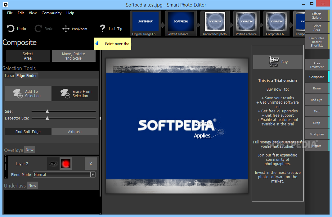Click the red mask colour icon on Layer 2
The image size is (332, 217).
click(x=66, y=164)
